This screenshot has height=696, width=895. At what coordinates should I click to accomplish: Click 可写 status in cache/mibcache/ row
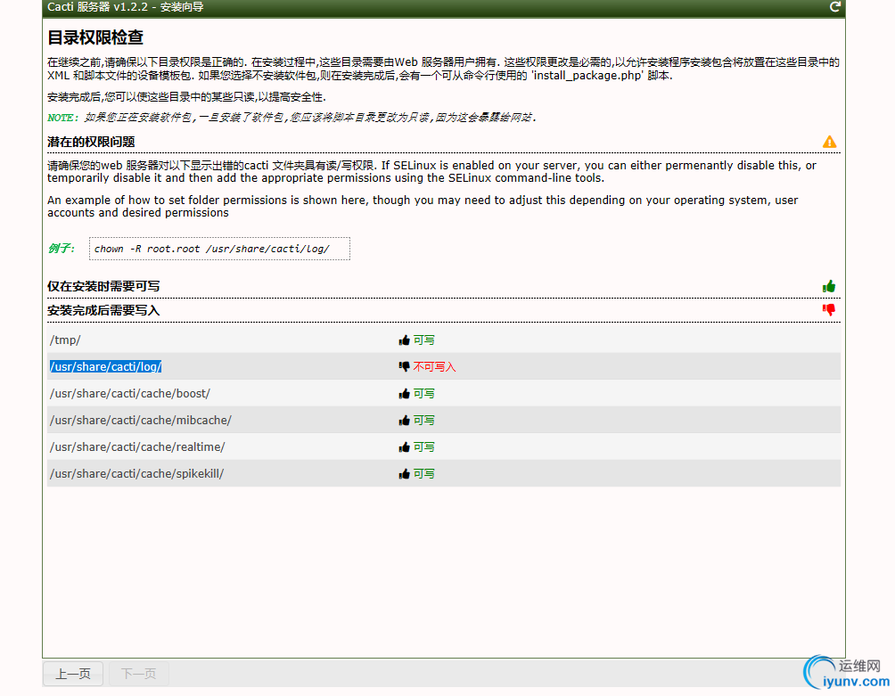(424, 421)
